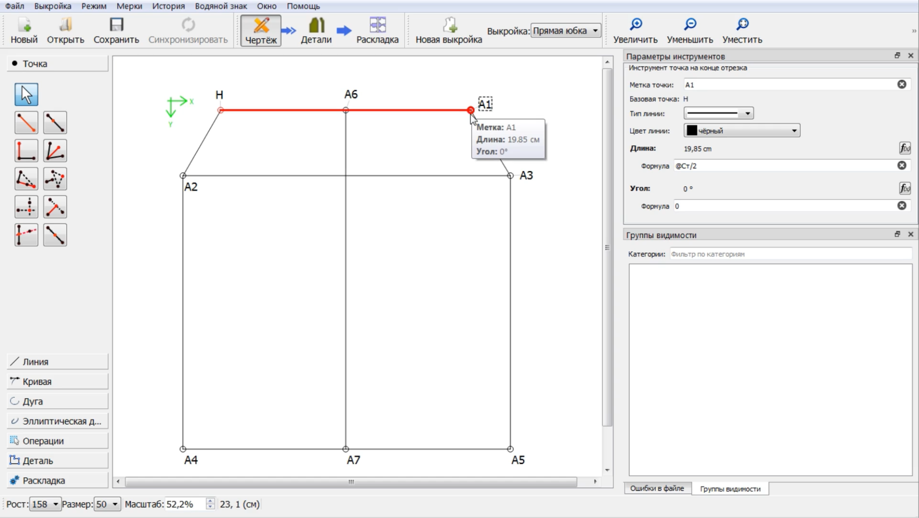Open formula editor for length
The image size is (919, 518).
[x=905, y=148]
